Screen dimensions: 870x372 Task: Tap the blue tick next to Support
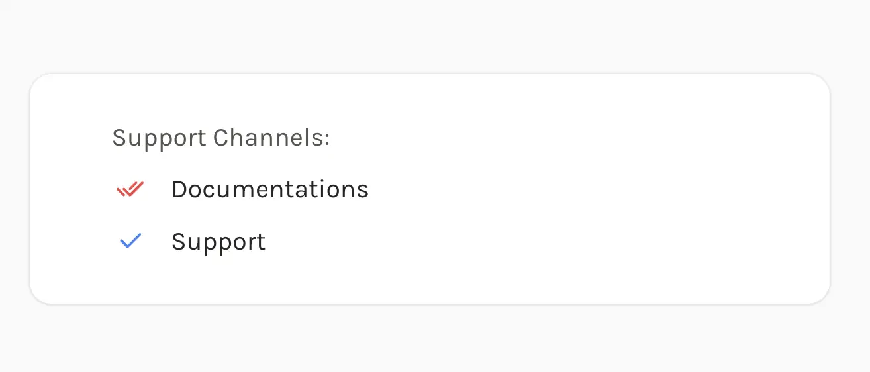(130, 241)
